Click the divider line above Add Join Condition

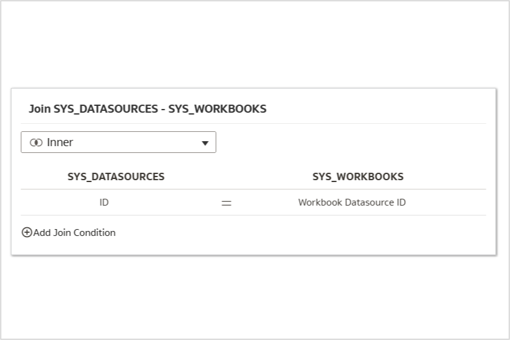tap(253, 215)
